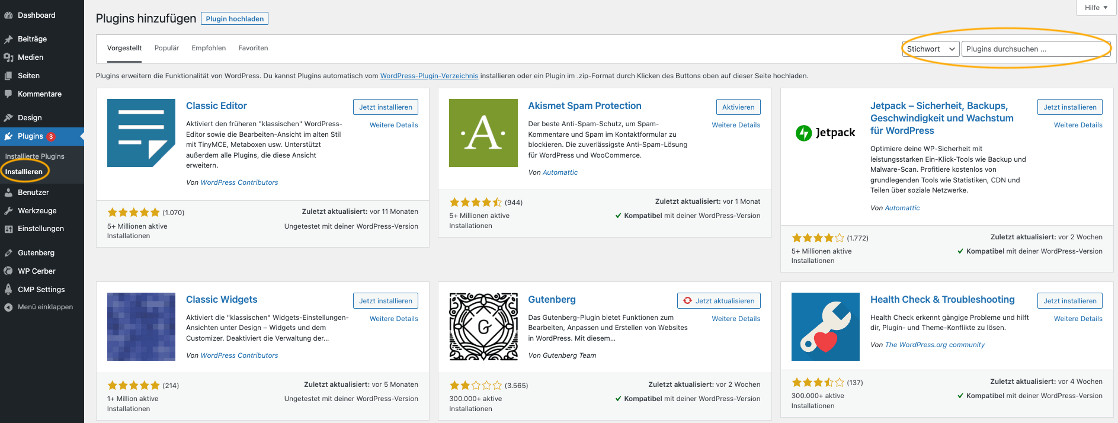Click the WP Cerber sidebar icon
This screenshot has height=423, width=1118.
click(x=8, y=271)
